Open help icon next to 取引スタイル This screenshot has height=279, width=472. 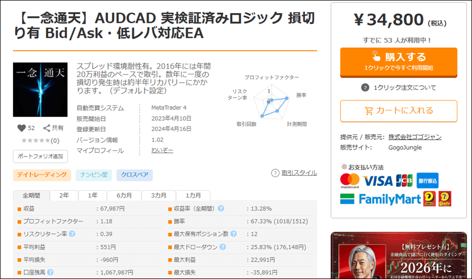275,173
